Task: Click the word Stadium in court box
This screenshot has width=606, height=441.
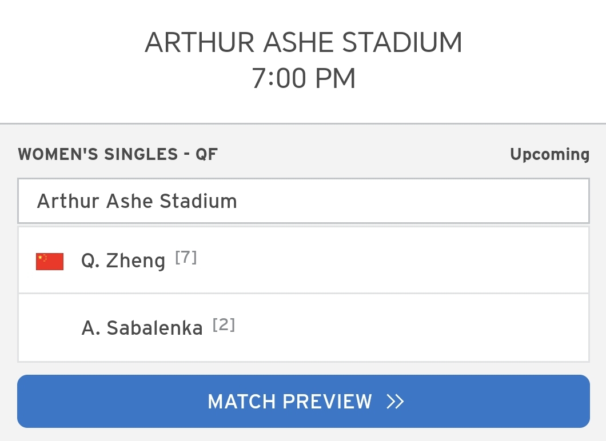Action: (x=198, y=201)
